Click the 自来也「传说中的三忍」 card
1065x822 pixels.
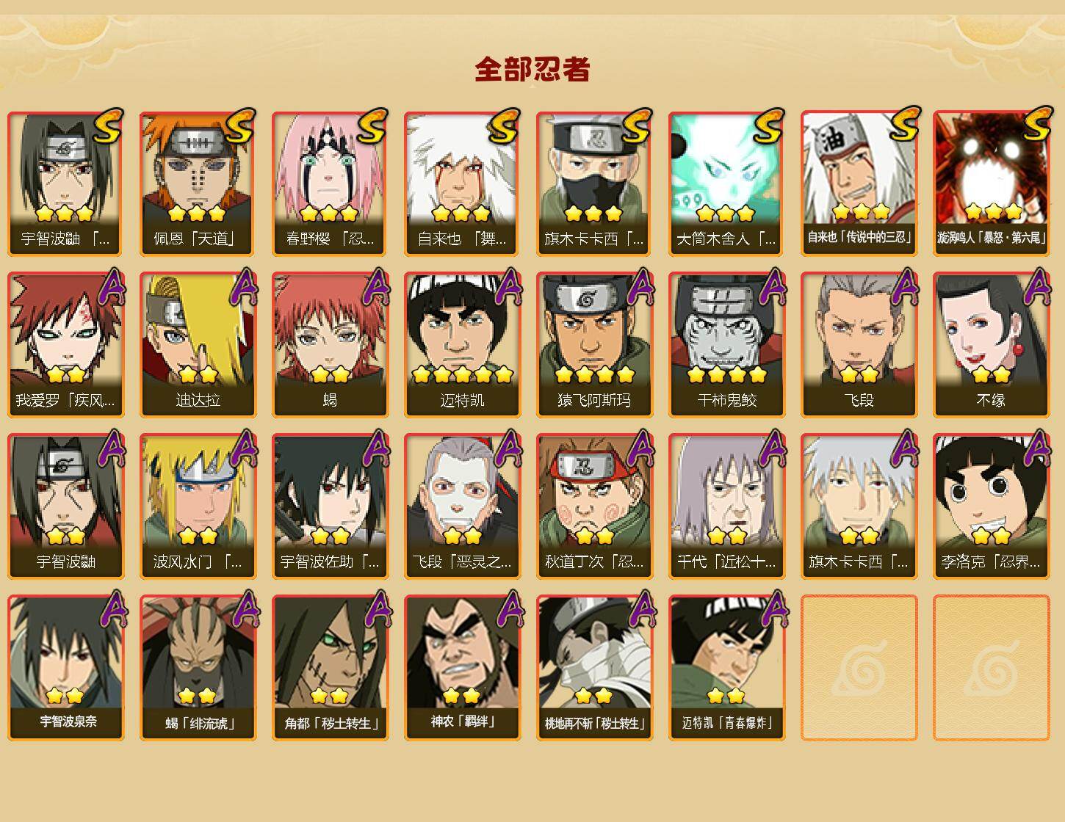click(x=859, y=183)
